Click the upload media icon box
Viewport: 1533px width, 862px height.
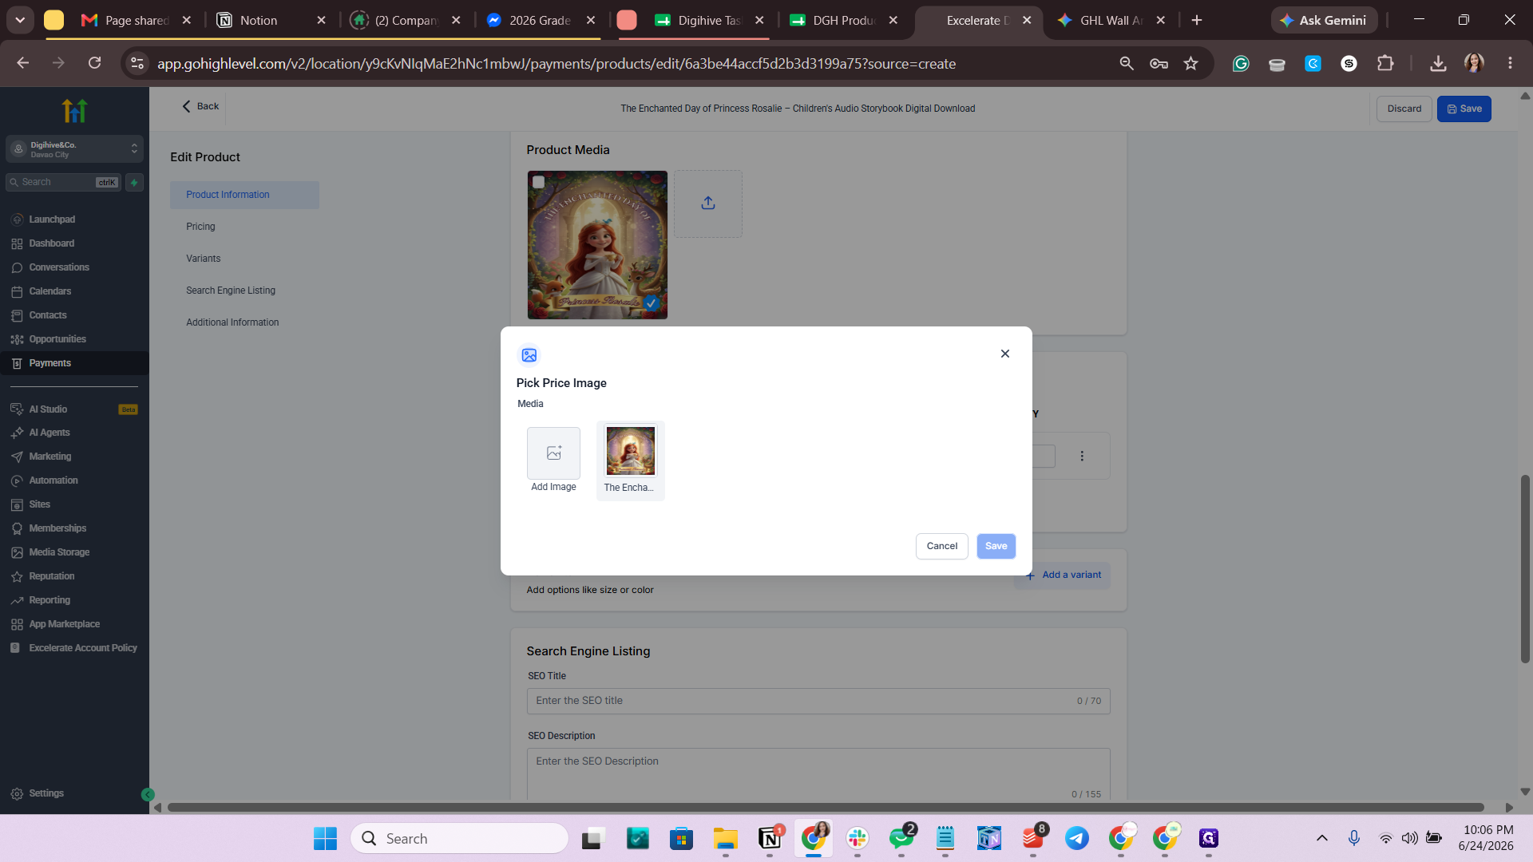point(708,204)
